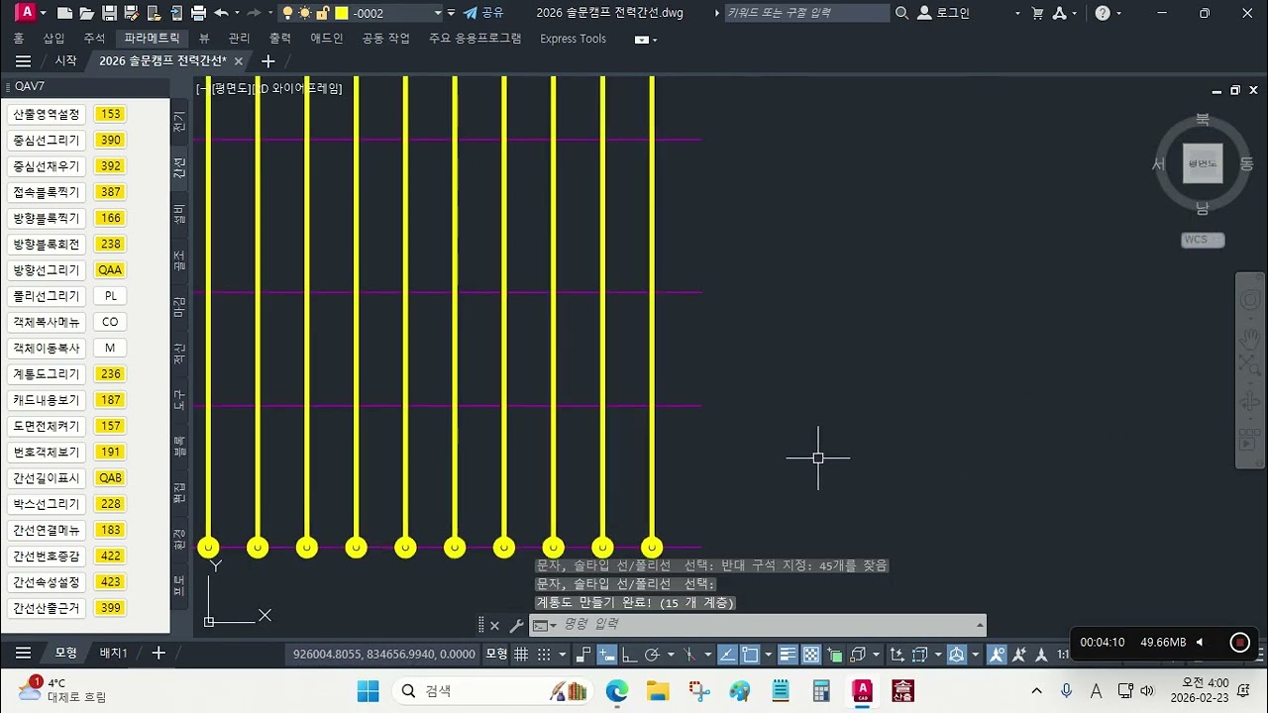Open the Autodesk App Store cart icon
Screen dimensions: 1268x713
coord(1037,13)
